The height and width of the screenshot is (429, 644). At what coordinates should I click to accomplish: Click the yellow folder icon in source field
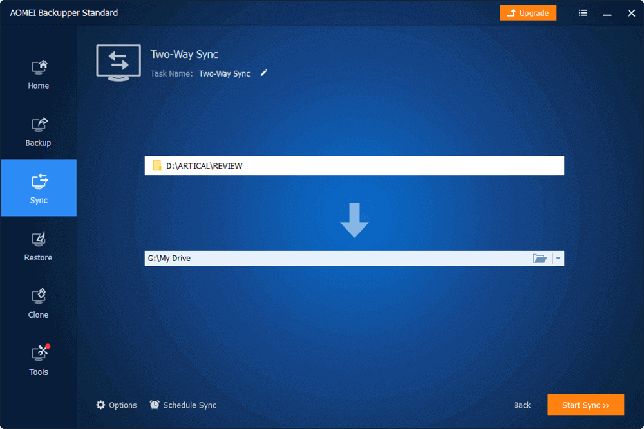click(156, 166)
